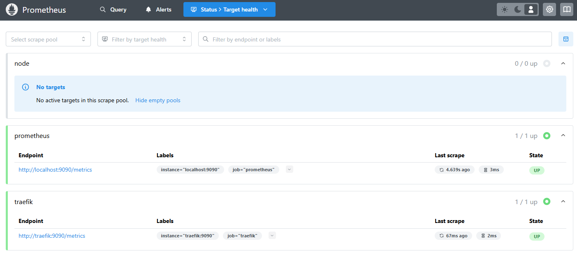Click the 0 / 0 up count text
Screen dimensions: 577x255
point(526,64)
